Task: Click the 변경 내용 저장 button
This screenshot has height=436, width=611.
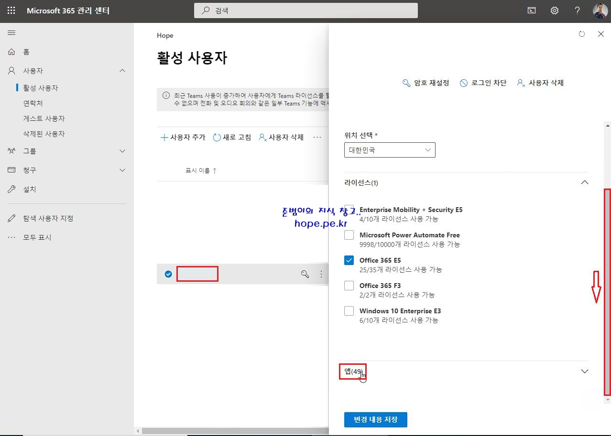Action: [375, 420]
